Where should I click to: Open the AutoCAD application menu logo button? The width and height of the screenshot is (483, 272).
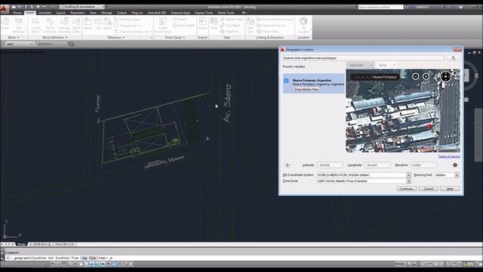click(x=4, y=8)
